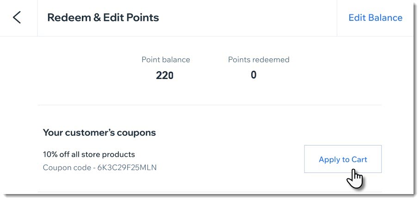Select the Redeem & Edit Points title
420x201 pixels.
[103, 18]
